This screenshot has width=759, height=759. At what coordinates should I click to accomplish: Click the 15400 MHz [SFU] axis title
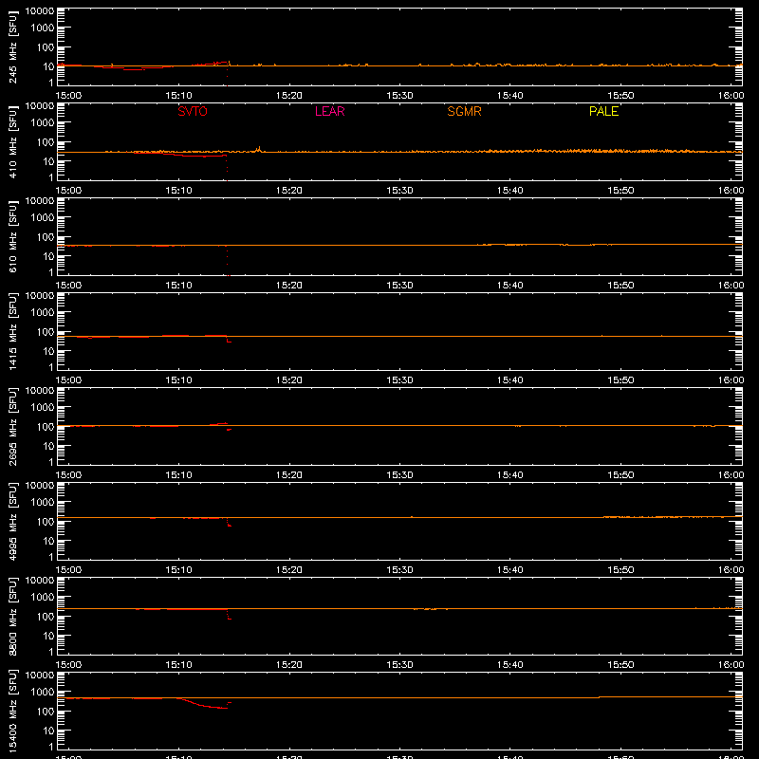[x=13, y=711]
